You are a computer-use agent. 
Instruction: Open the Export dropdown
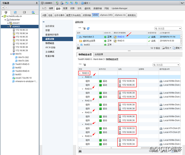(x=166, y=48)
